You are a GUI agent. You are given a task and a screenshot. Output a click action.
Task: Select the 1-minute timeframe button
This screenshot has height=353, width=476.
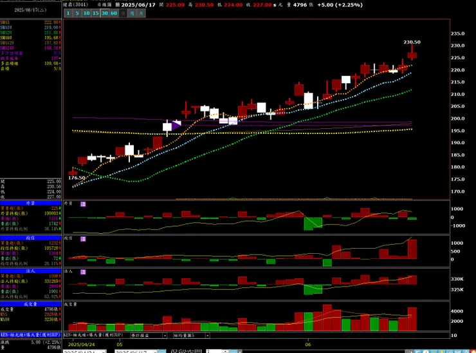tap(68, 13)
